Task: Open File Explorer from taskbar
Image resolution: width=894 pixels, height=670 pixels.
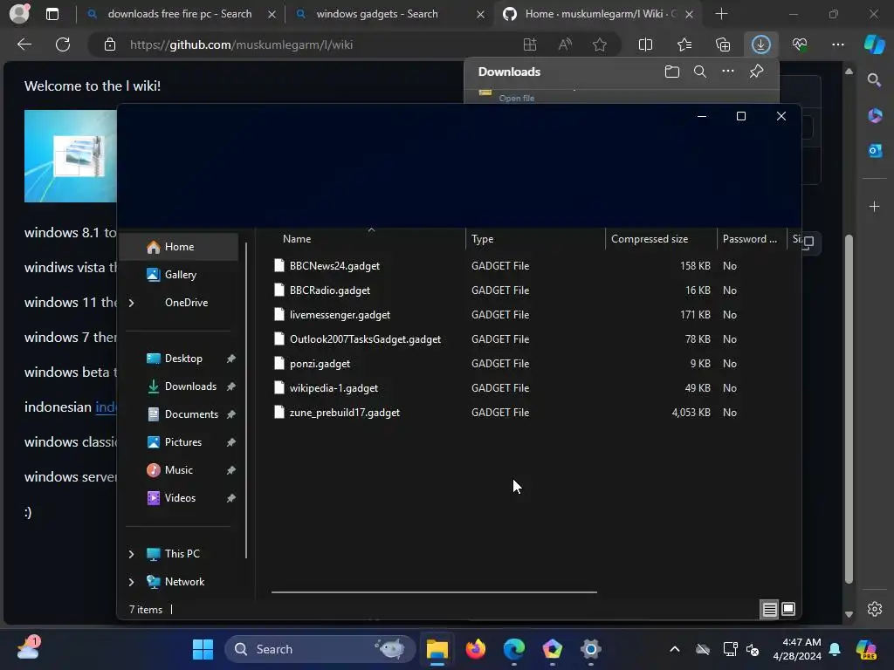Action: [437, 649]
